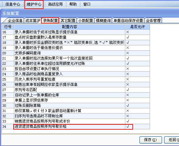Open the 窗口 menu
The image size is (179, 146).
(x=87, y=4)
